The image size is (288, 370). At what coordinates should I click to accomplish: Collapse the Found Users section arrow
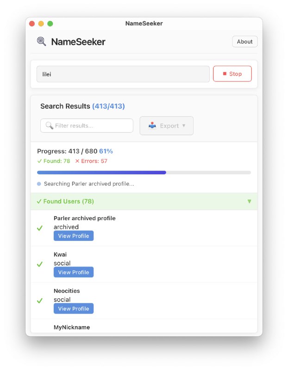(x=250, y=202)
